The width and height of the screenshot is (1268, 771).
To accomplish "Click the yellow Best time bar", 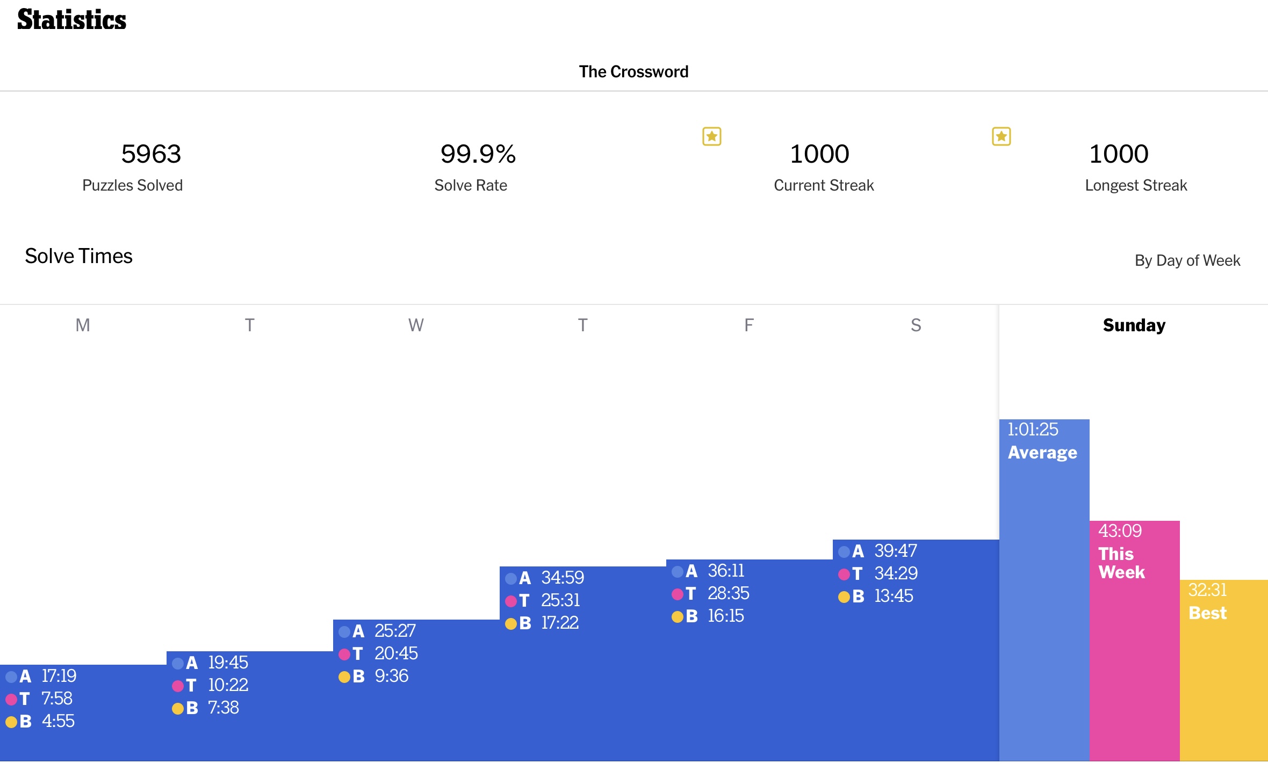I will click(x=1224, y=670).
